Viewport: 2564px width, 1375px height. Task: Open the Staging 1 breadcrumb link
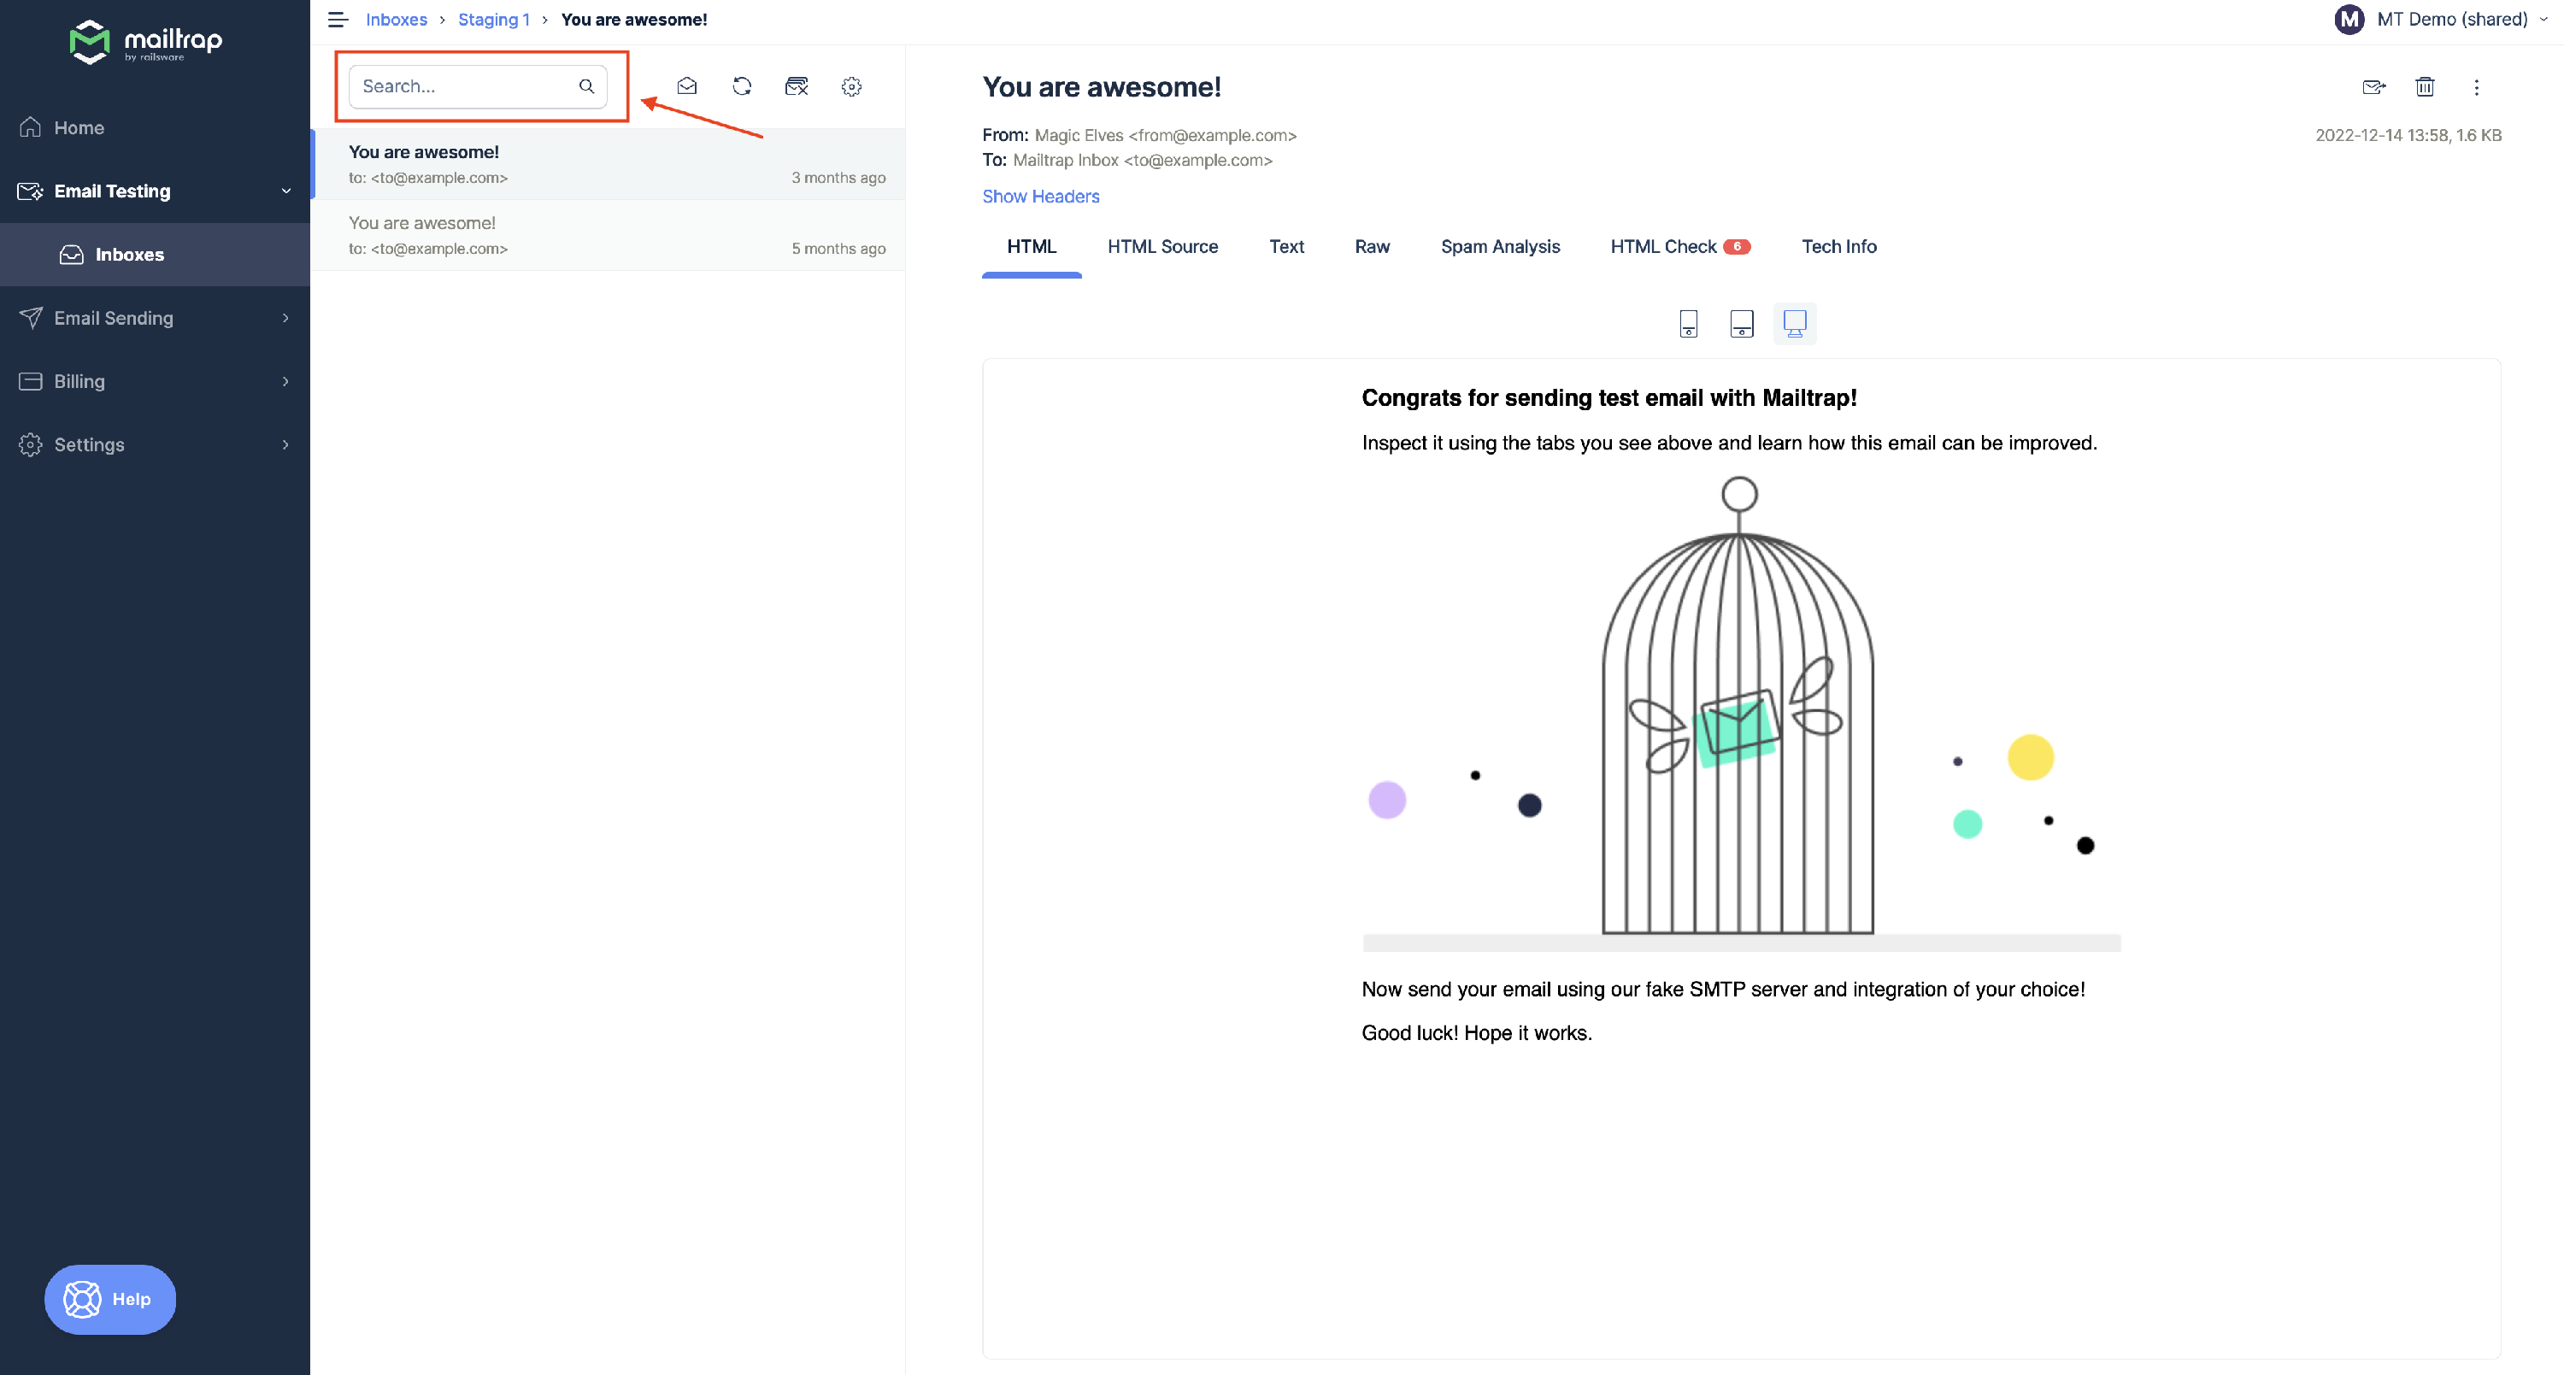click(492, 19)
